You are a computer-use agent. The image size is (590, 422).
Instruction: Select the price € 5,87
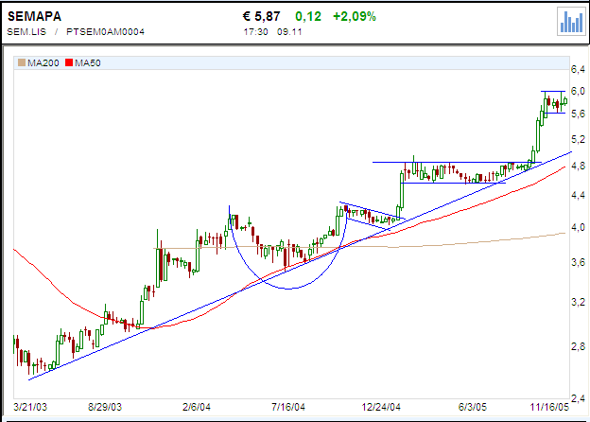click(x=262, y=17)
